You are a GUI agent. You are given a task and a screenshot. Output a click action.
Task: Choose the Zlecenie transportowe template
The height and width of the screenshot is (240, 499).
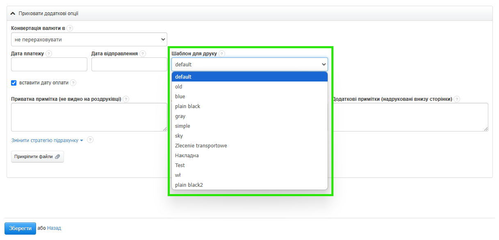click(x=201, y=146)
